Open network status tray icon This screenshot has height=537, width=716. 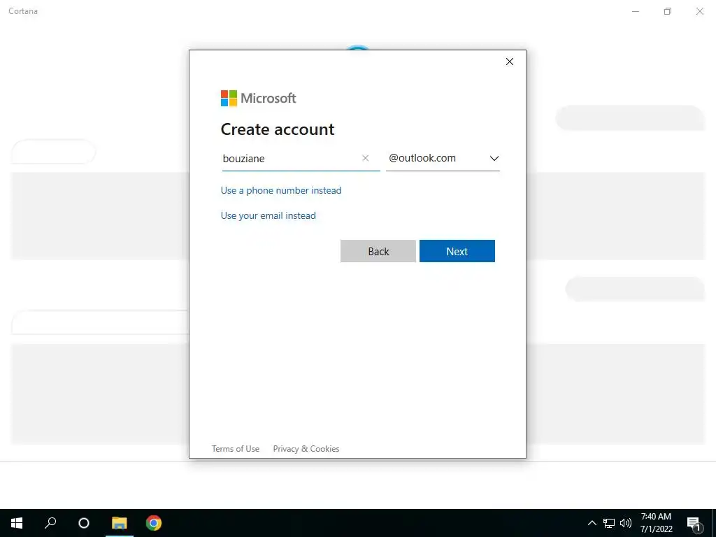(x=609, y=523)
